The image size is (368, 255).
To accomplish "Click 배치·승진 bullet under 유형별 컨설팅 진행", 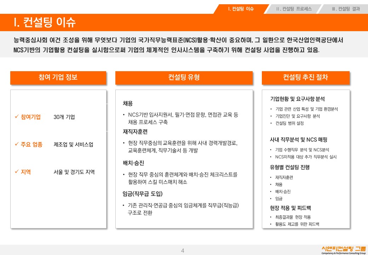I will point(283,192).
